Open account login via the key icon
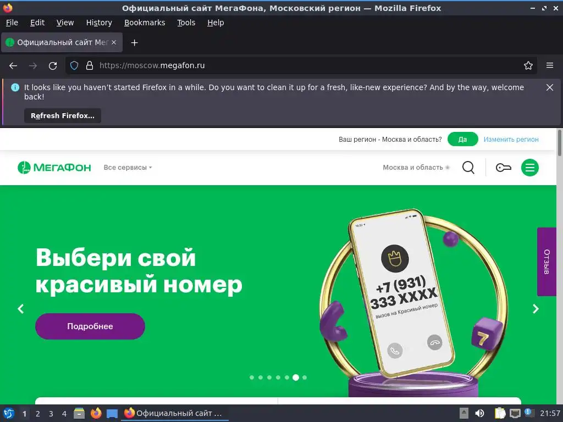 point(504,167)
